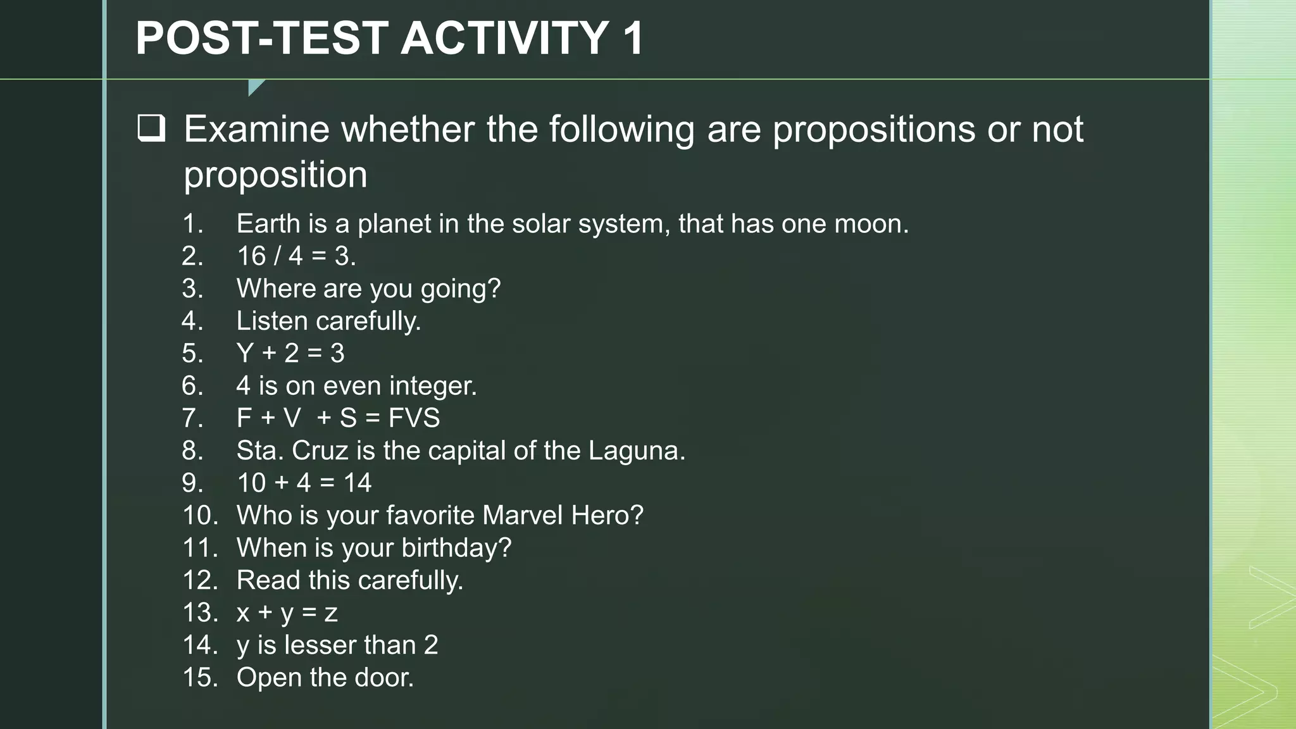1296x729 pixels.
Task: Select item 1 about Earth and moon
Action: pyautogui.click(x=572, y=224)
